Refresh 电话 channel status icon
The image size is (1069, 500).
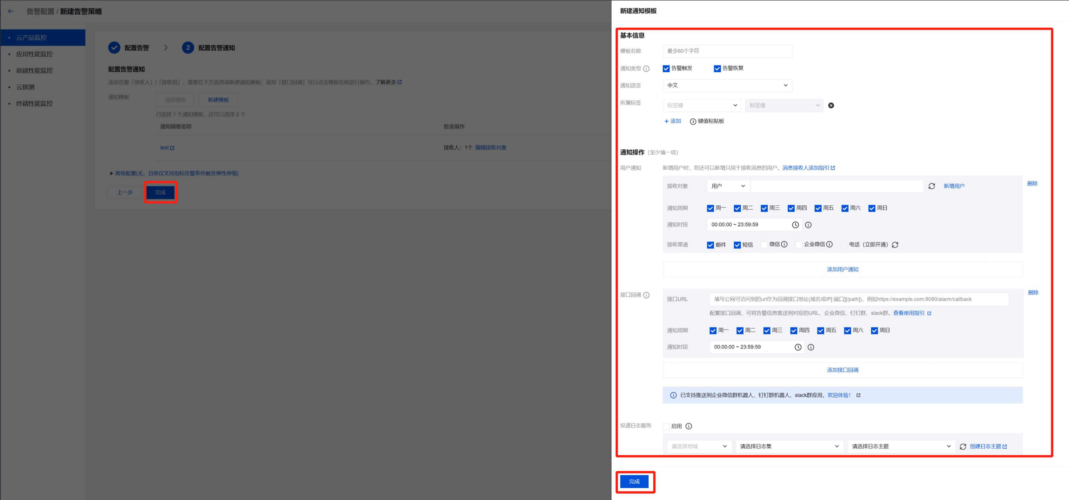[x=895, y=245]
